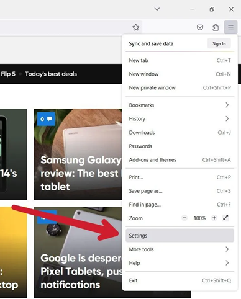Open a New tab from menu
Screen dimensions: 241x299
(x=180, y=60)
